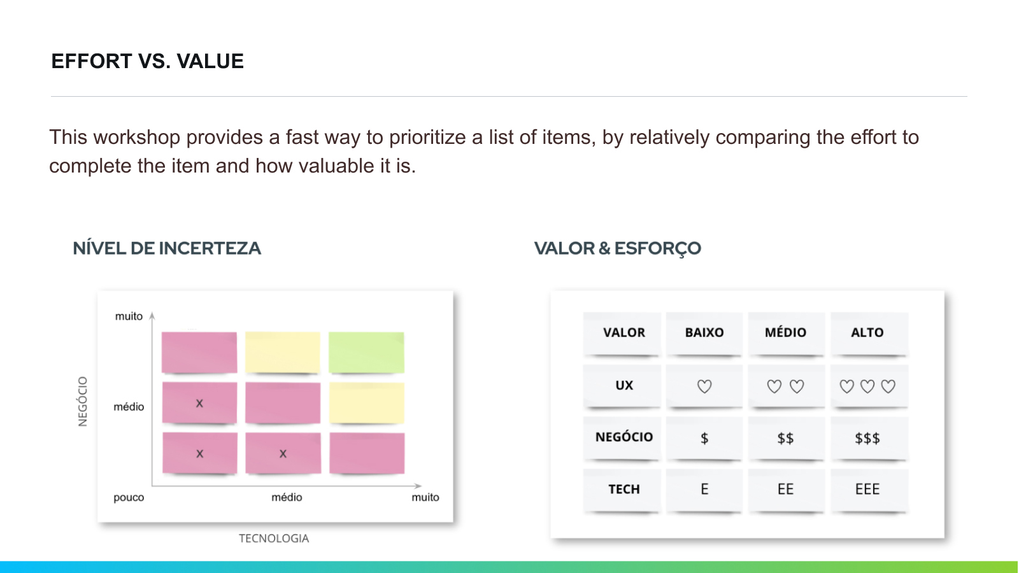Select the single dollar sign cell
This screenshot has height=573, width=1019.
[x=704, y=438]
